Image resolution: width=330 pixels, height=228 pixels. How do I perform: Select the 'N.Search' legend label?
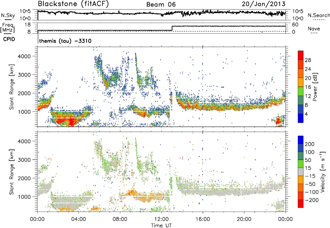click(318, 15)
